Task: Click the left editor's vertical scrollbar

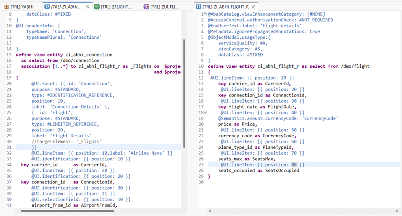Action: point(184,91)
